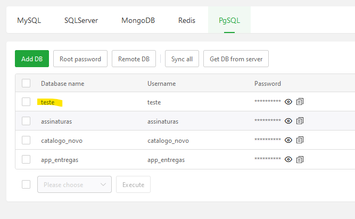Screen dimensions: 355x219
Task: Go to the Redis tab
Action: (187, 21)
